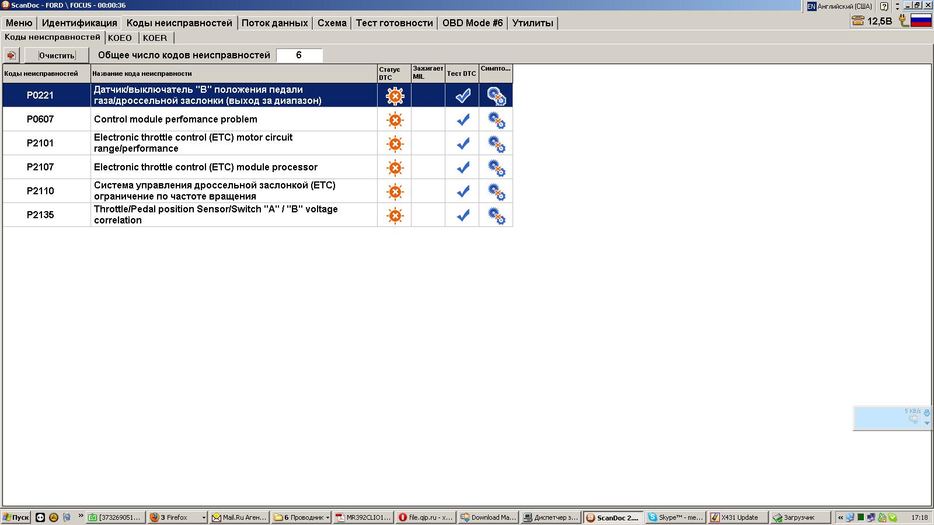The height and width of the screenshot is (525, 934).
Task: Open the Mail.Ru Агент taskbar button
Action: pyautogui.click(x=239, y=517)
